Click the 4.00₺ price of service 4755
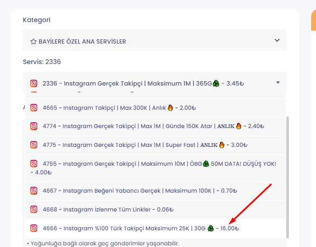 click(43, 173)
